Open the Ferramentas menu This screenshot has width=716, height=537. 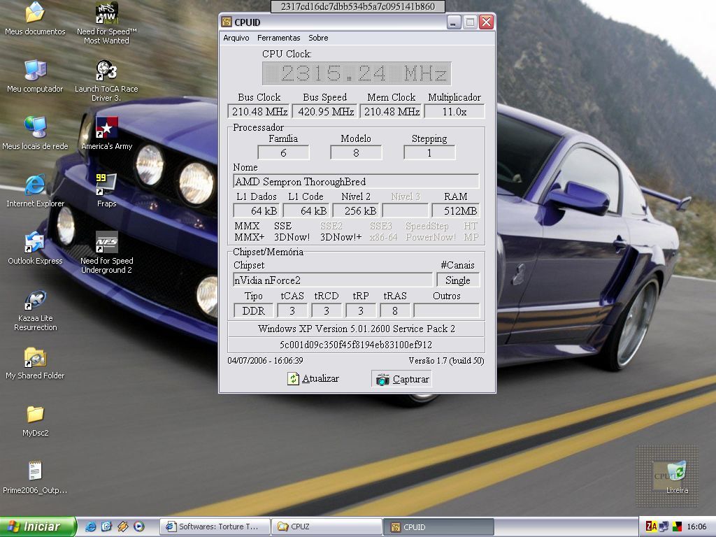(278, 38)
